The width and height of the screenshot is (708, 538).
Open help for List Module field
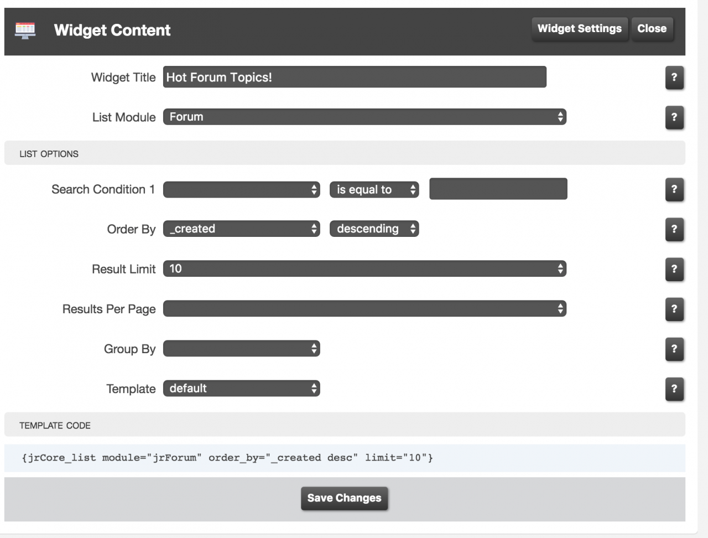point(674,117)
